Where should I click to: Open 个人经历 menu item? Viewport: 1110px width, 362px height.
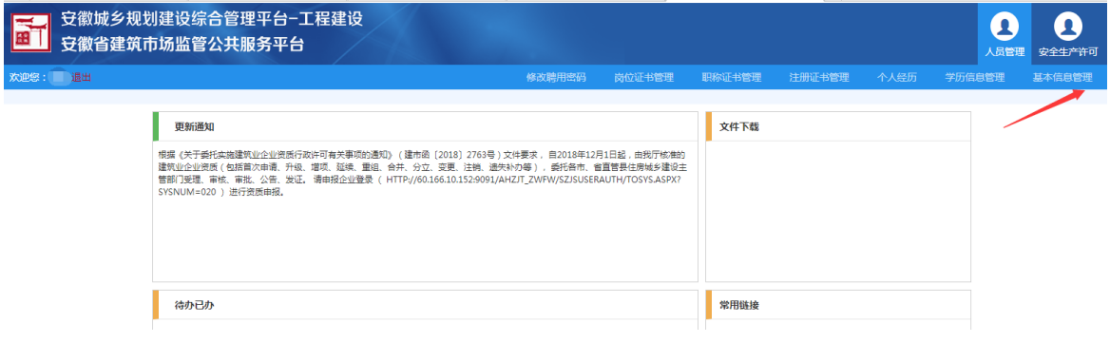coord(897,77)
